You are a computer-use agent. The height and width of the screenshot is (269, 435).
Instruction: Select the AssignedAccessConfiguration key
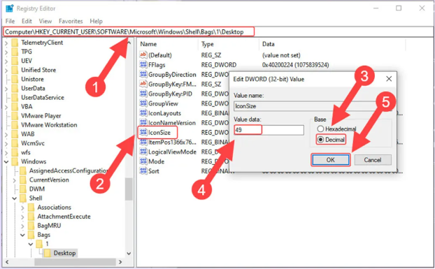(69, 170)
